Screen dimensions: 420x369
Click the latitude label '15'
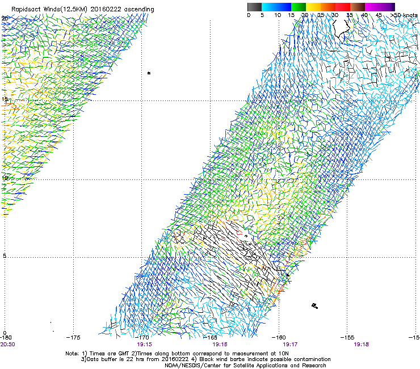point(5,99)
